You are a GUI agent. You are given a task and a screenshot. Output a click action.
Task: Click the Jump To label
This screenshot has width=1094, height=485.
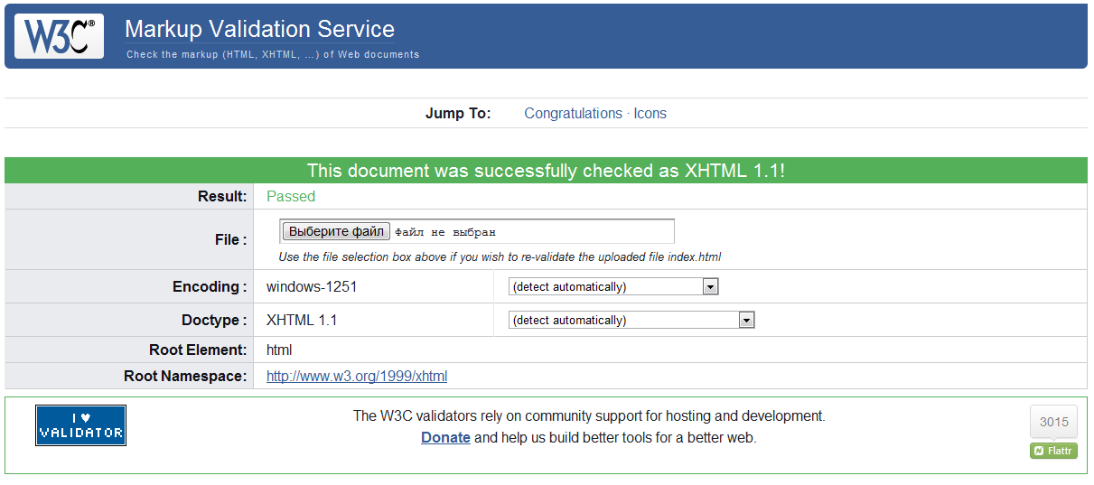(458, 114)
